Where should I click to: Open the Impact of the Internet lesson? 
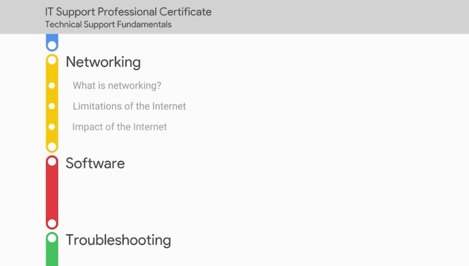tap(120, 127)
